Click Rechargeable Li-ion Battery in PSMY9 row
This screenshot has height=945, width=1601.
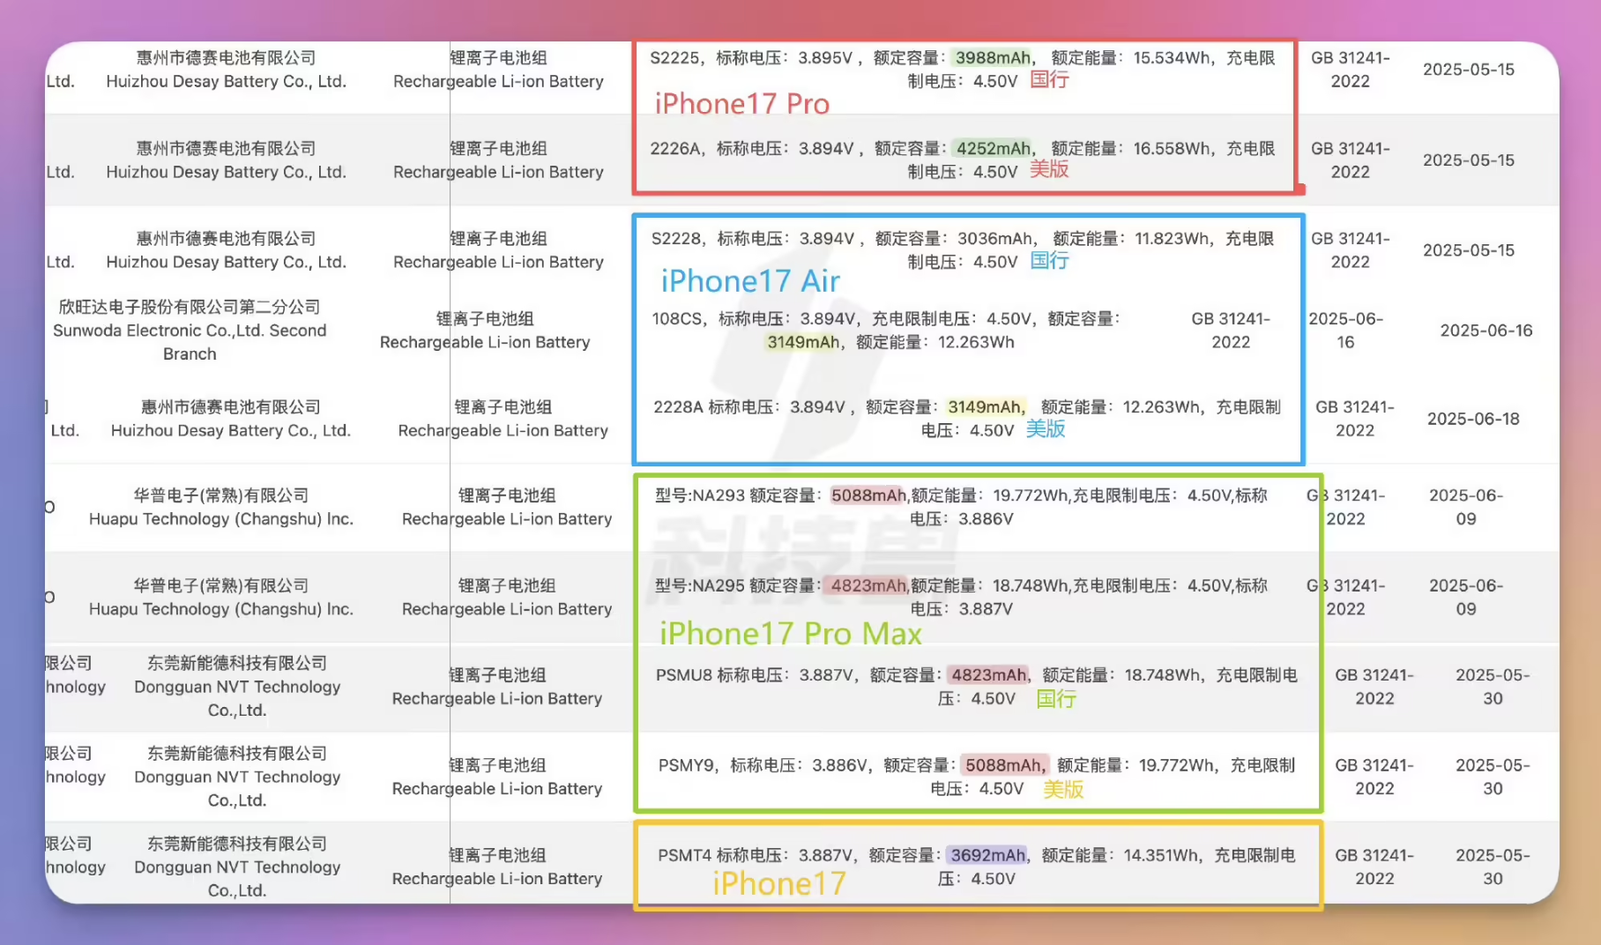click(497, 789)
